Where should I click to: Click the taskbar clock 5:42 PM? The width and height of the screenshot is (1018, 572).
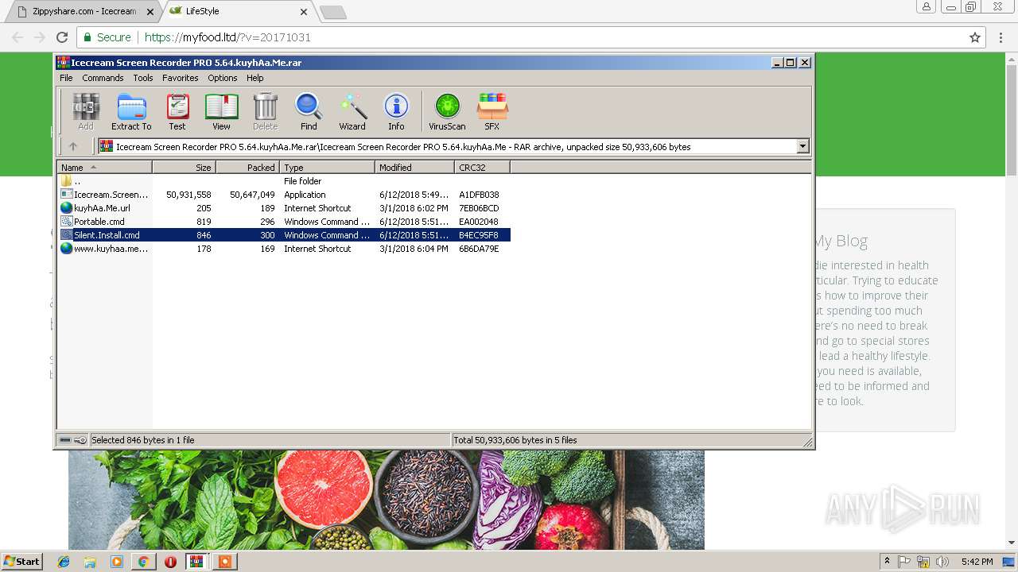click(x=977, y=562)
